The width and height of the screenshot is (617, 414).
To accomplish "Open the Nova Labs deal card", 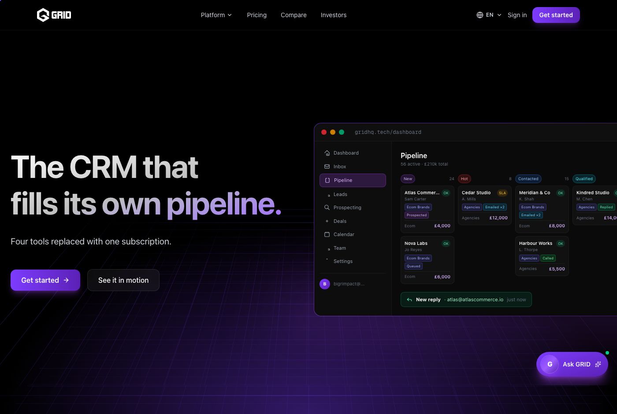I will click(x=427, y=260).
